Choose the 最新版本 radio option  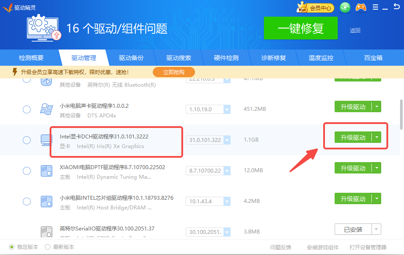[x=48, y=247]
